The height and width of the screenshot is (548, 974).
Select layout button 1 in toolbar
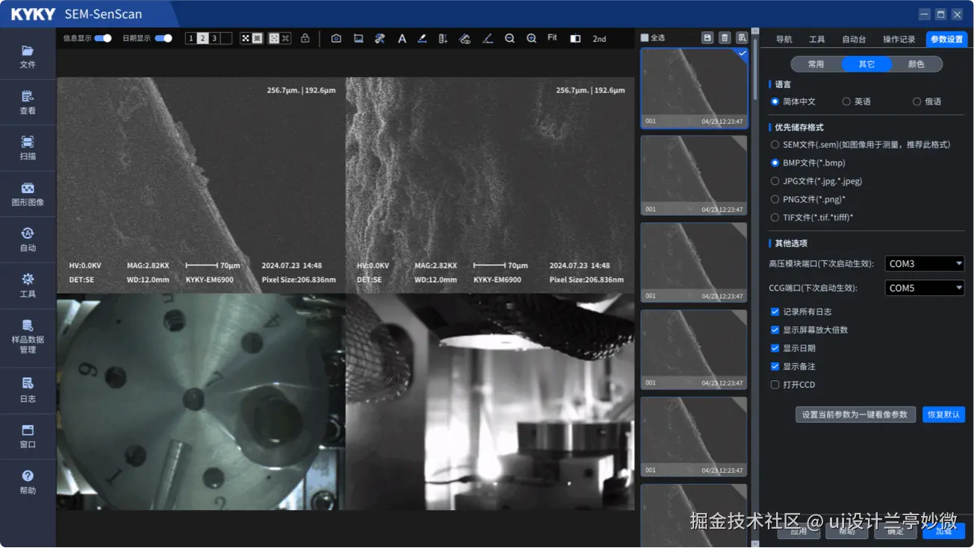tap(191, 38)
